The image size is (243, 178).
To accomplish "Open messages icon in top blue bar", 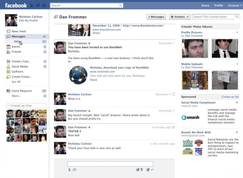I will 38,6.
